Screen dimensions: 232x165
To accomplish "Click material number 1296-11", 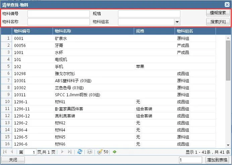I will pos(22,109).
